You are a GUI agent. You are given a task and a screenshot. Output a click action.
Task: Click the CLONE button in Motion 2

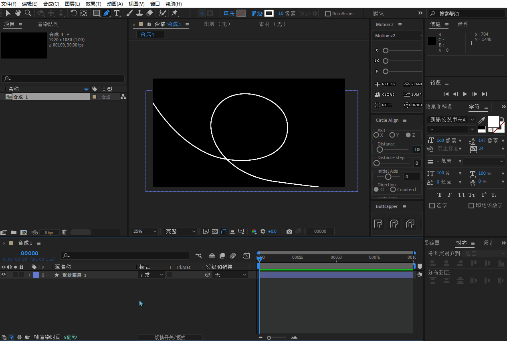point(385,95)
